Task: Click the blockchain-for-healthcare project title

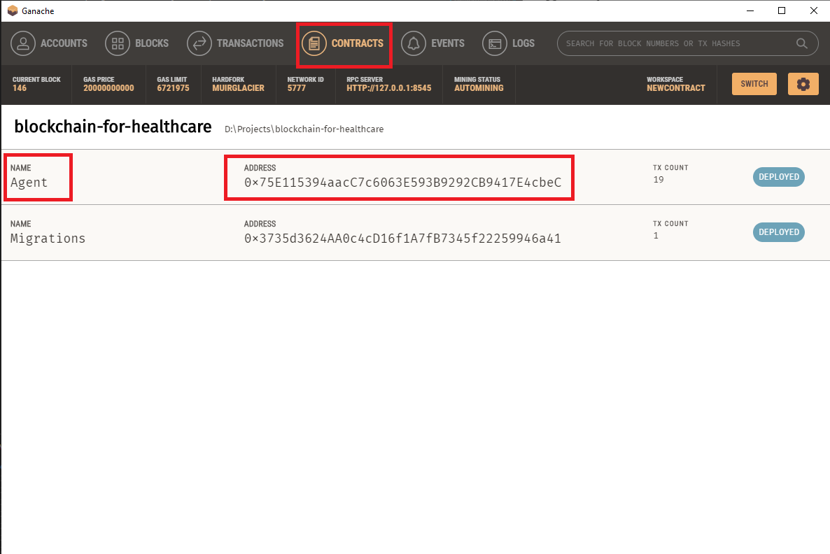Action: (113, 127)
